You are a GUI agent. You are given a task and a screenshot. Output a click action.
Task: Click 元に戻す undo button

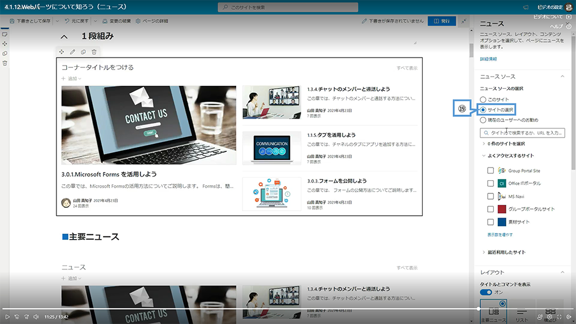[77, 21]
